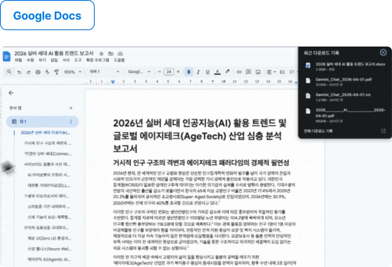
Task: Open the 보기 menu
Action: 42,60
